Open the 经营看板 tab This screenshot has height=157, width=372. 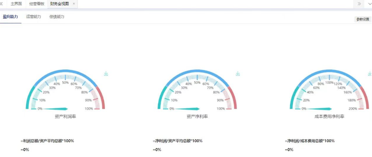[x=37, y=3]
